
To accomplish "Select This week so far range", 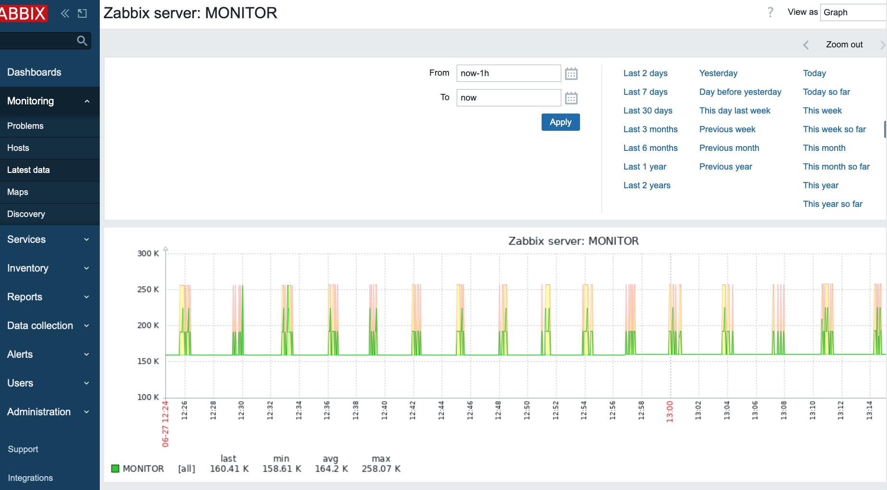I will point(834,129).
